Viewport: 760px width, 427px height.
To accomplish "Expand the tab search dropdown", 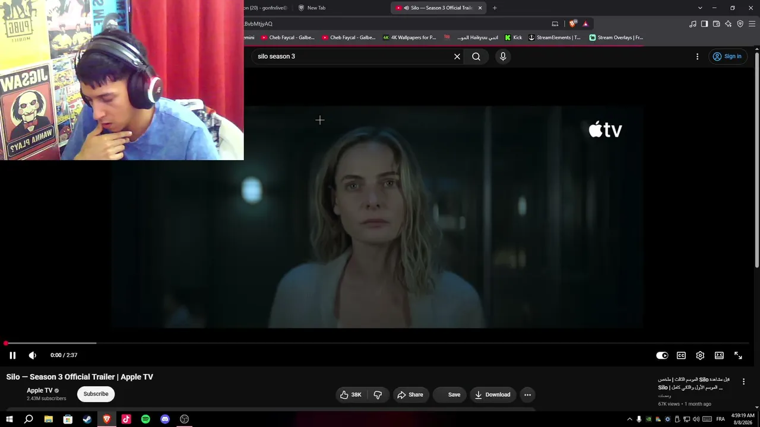I will pos(700,8).
